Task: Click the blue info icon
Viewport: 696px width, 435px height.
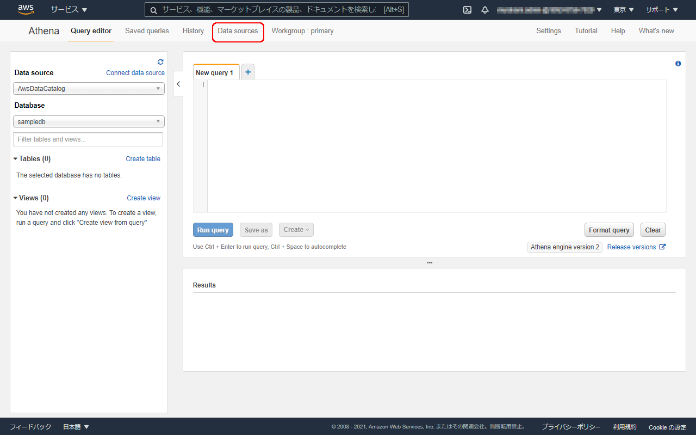Action: [x=678, y=64]
